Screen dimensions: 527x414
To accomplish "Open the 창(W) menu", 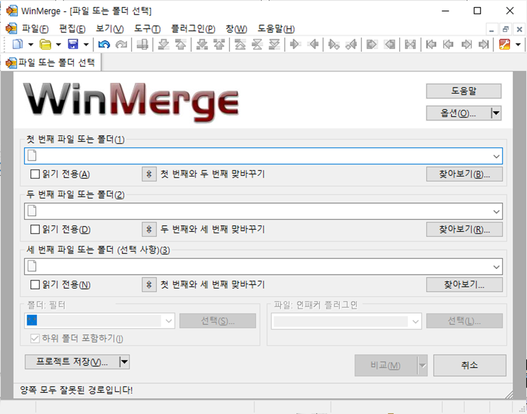I will coord(236,29).
